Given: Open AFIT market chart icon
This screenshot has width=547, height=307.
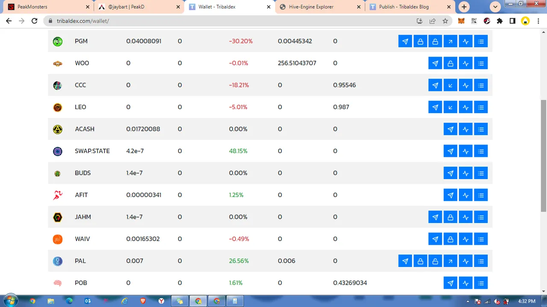Looking at the screenshot, I should click(466, 195).
